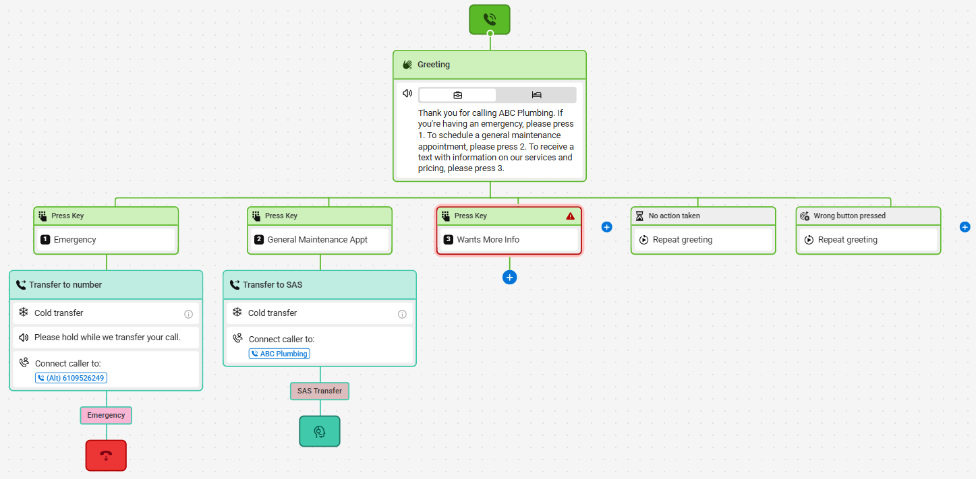
Task: Click the (Alt) 6109526249 number chip
Action: tap(71, 378)
